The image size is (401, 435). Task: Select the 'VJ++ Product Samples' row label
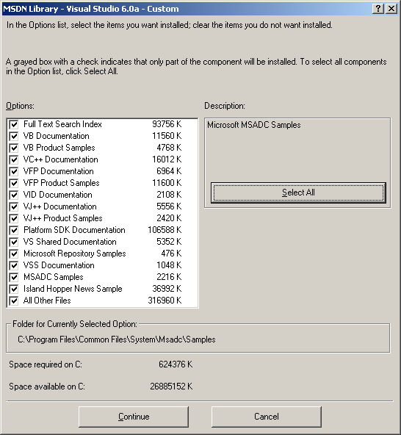point(62,218)
